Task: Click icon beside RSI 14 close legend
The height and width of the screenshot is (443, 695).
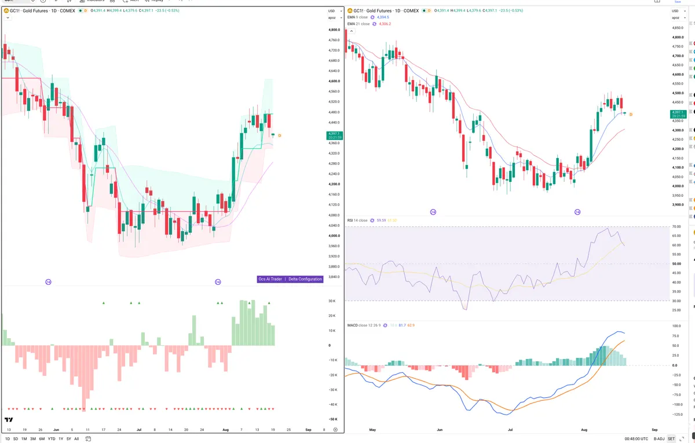Action: pyautogui.click(x=372, y=220)
